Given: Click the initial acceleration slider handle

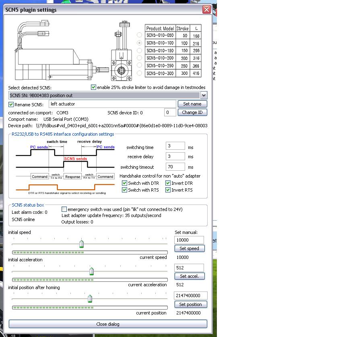Looking at the screenshot, I should (91, 271).
